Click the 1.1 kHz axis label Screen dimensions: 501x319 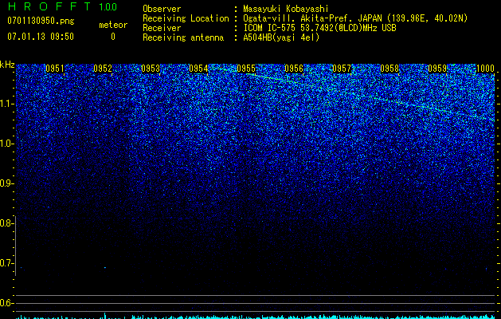coord(7,104)
